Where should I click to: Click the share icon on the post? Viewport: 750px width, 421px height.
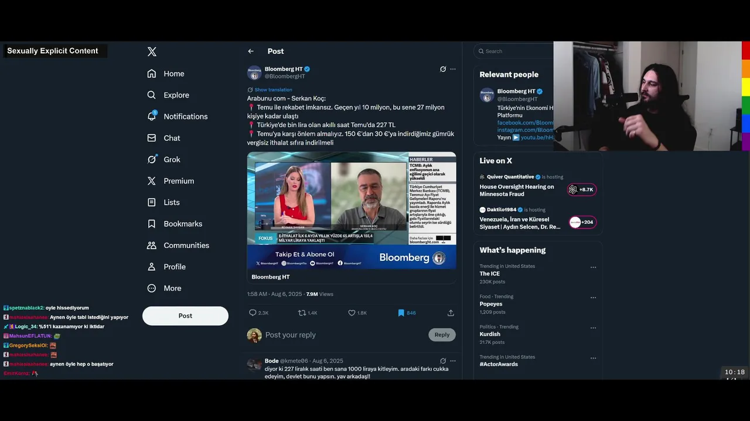pos(451,313)
